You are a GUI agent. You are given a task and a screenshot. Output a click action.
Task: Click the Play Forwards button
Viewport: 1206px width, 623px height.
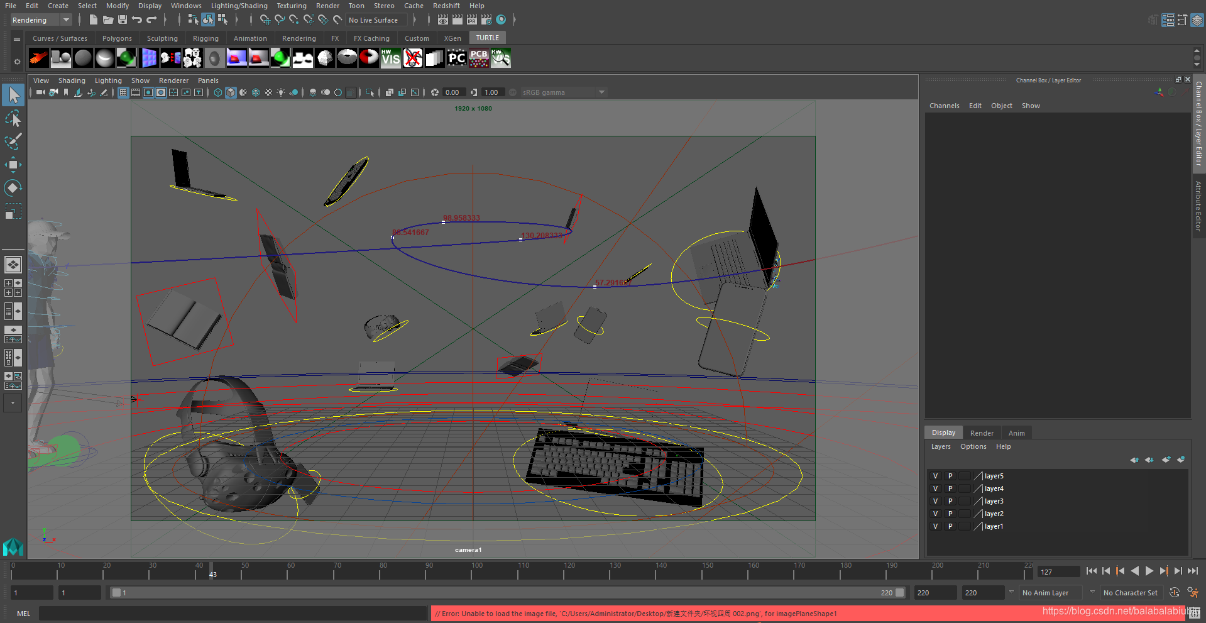click(x=1149, y=571)
